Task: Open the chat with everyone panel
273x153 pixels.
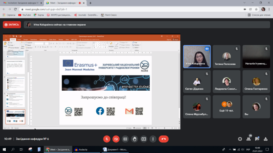Action: pos(257,139)
